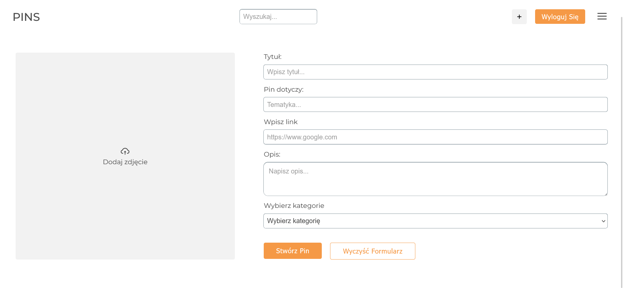This screenshot has width=623, height=288.
Task: Click the Wybierz kategorie heading text
Action: 294,206
